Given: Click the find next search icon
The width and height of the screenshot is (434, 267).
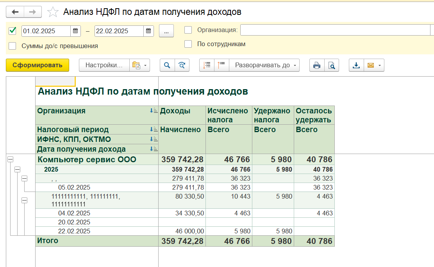Looking at the screenshot, I should 182,65.
